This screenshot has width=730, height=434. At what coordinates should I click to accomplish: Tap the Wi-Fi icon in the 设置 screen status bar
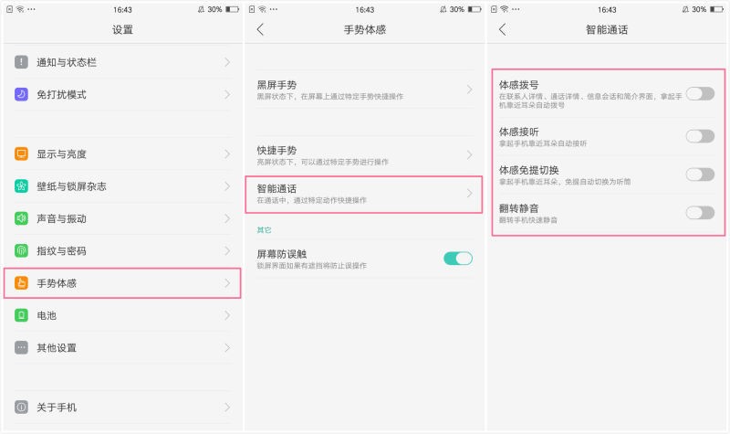click(x=20, y=9)
